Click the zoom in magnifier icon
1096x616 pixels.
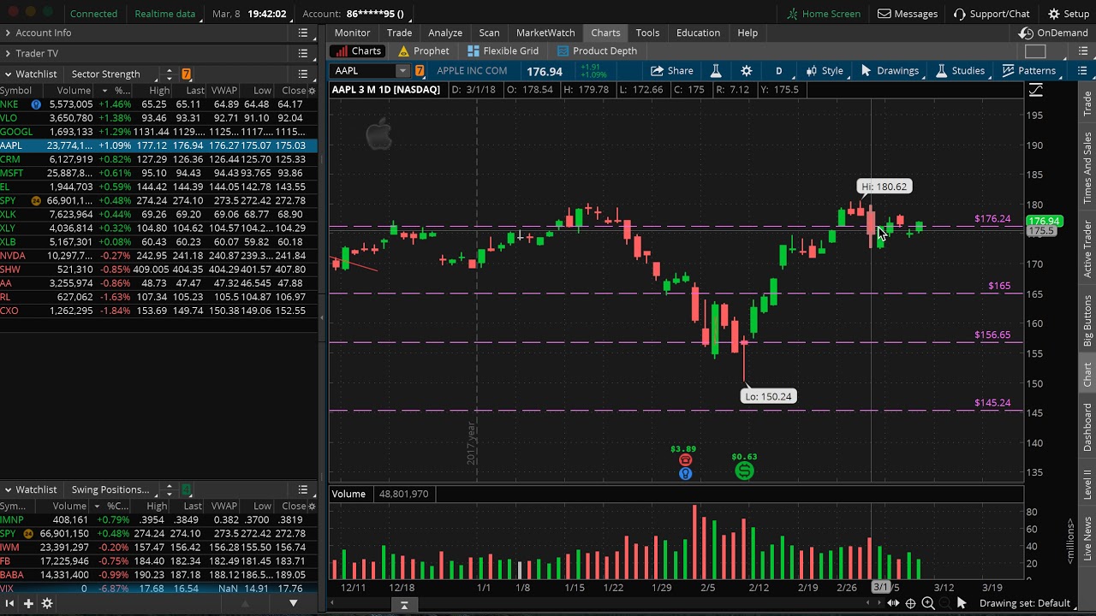(928, 603)
